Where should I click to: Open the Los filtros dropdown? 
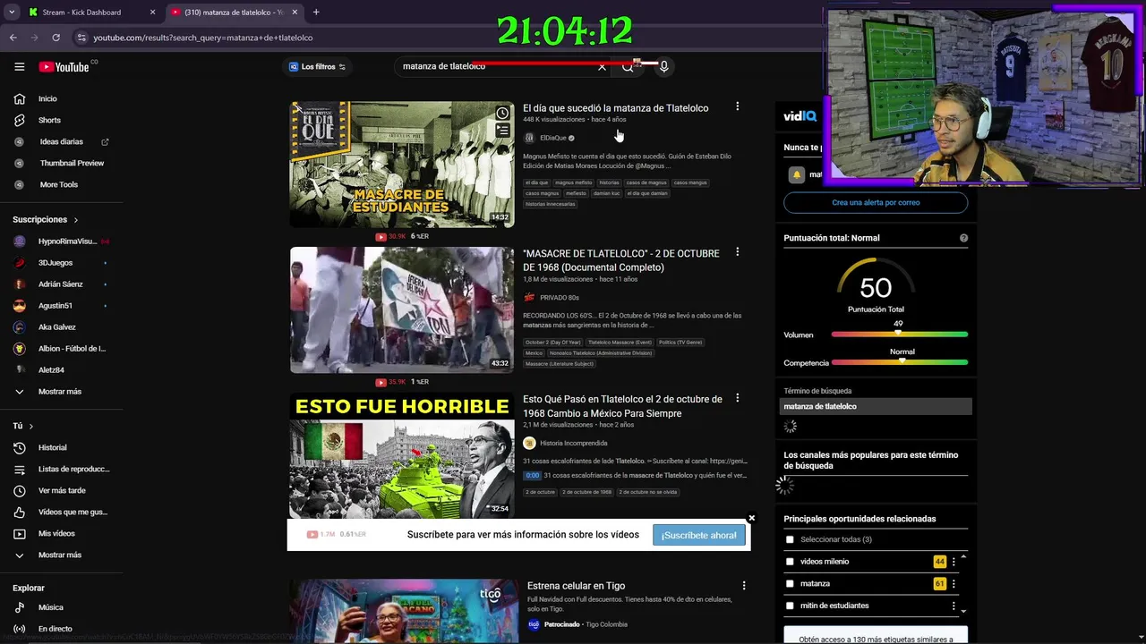point(317,67)
